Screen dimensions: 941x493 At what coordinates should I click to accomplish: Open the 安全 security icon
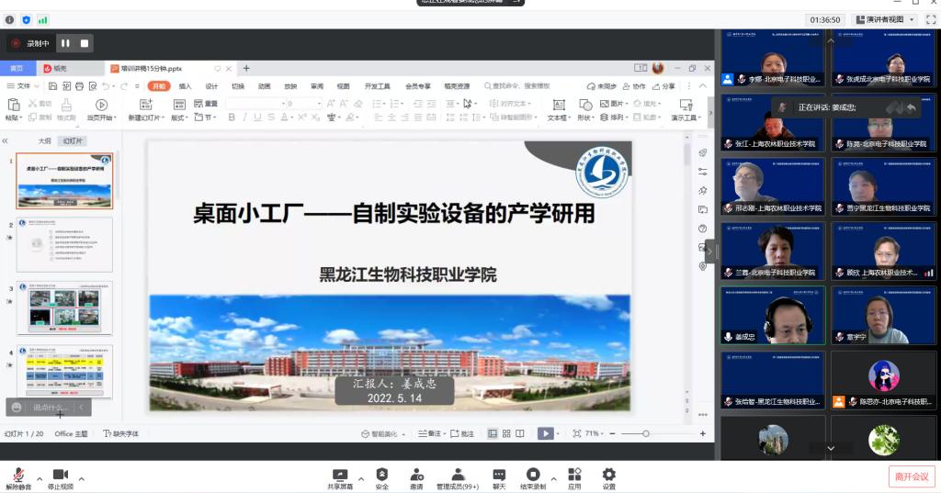click(381, 476)
